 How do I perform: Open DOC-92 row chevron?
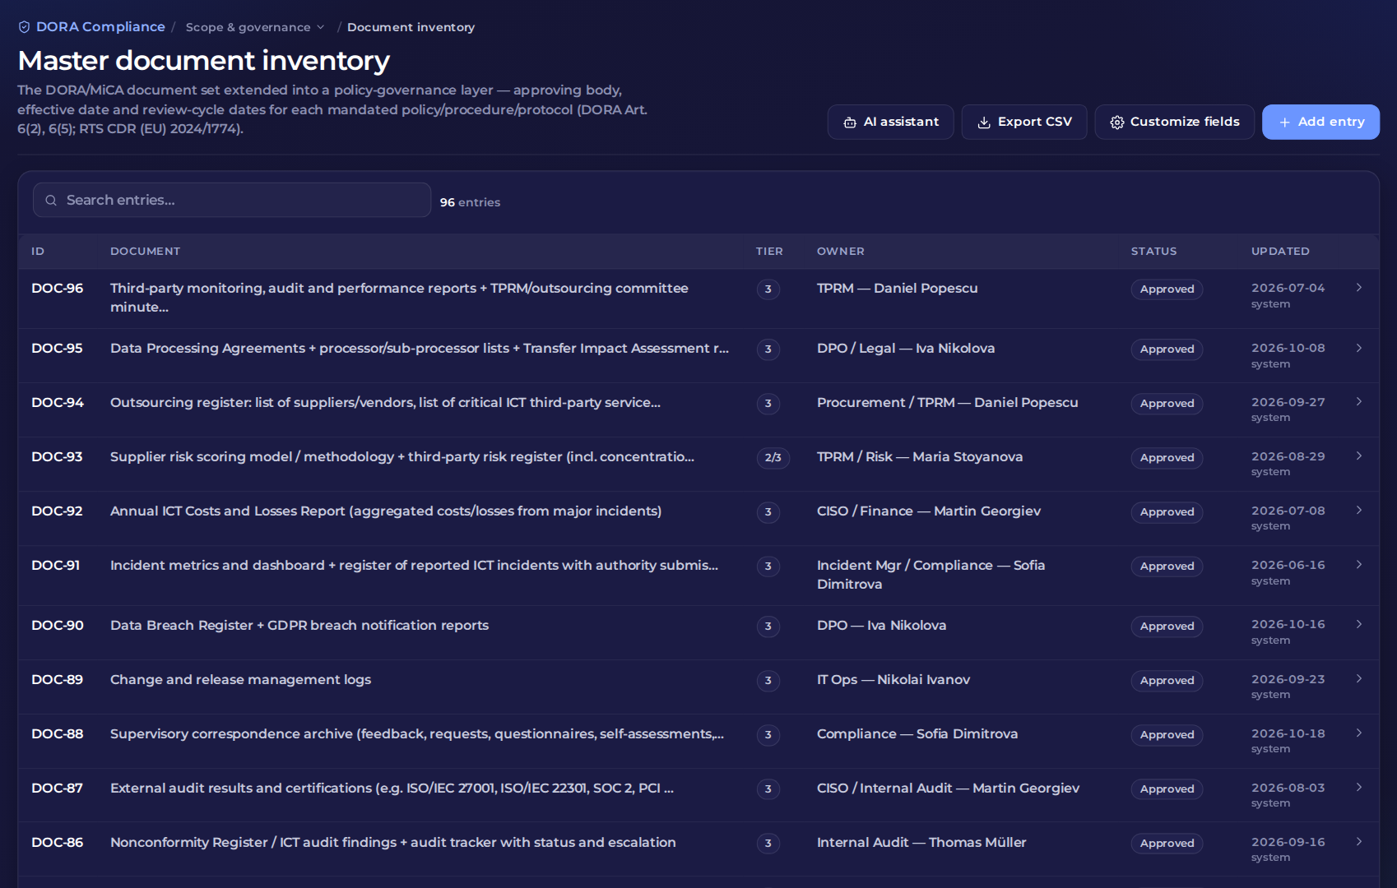[x=1359, y=511]
